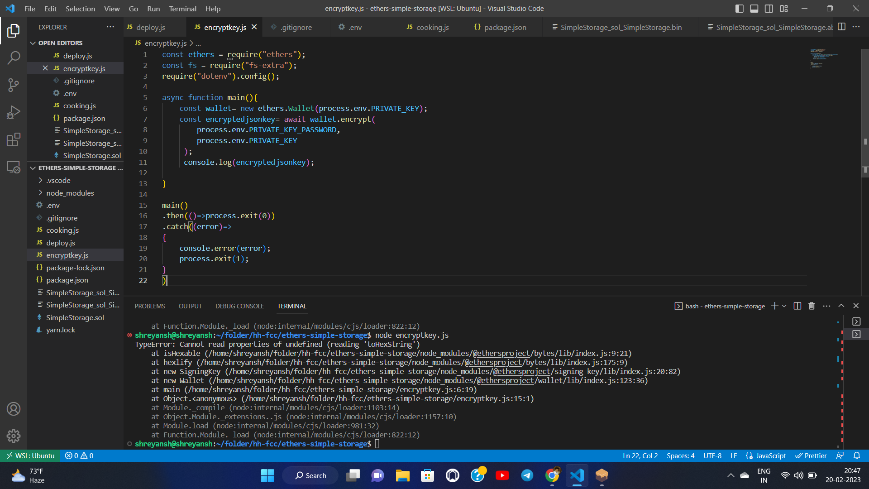Close encryptkey.js in Open Editors list
Viewport: 869px width, 489px height.
45,68
